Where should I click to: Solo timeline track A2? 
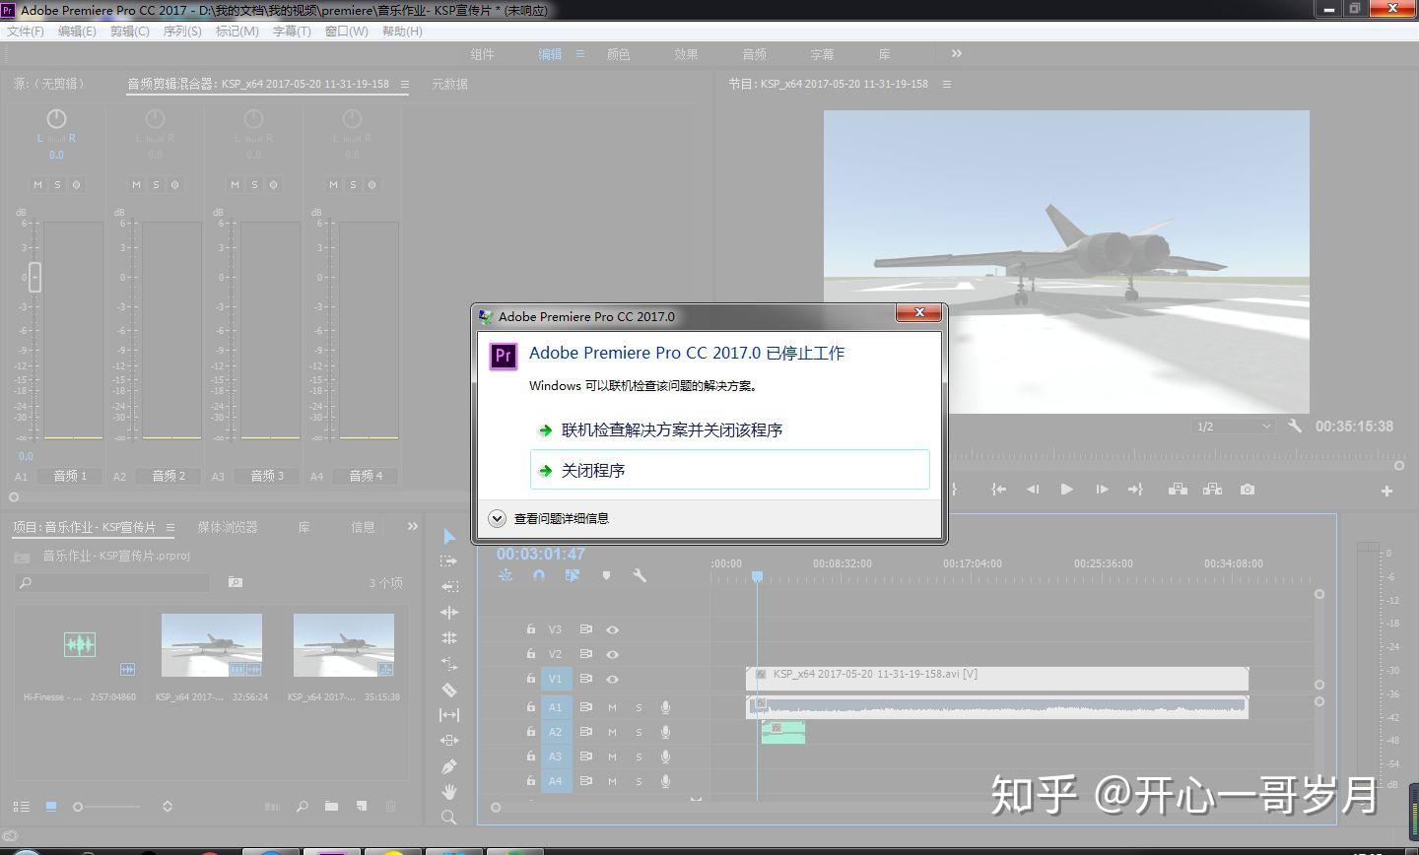(x=639, y=732)
